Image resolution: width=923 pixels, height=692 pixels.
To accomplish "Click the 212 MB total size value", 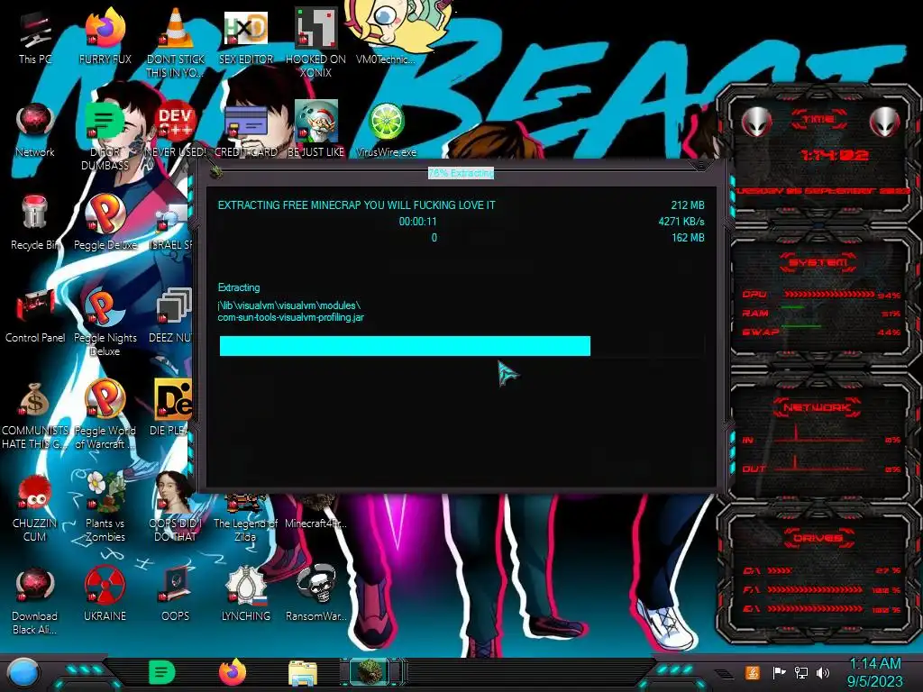I will tap(688, 205).
